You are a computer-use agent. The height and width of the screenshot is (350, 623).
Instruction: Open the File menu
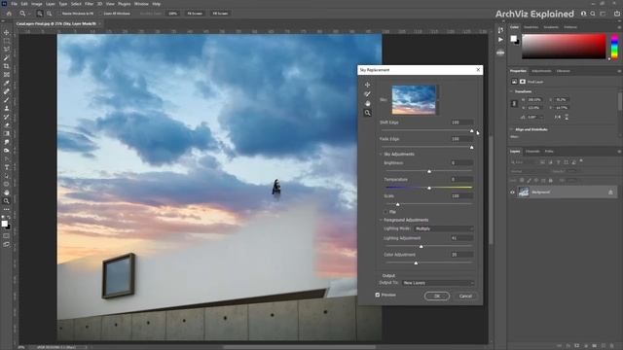click(14, 4)
